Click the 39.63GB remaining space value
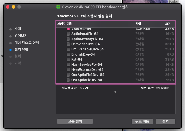 (163, 88)
